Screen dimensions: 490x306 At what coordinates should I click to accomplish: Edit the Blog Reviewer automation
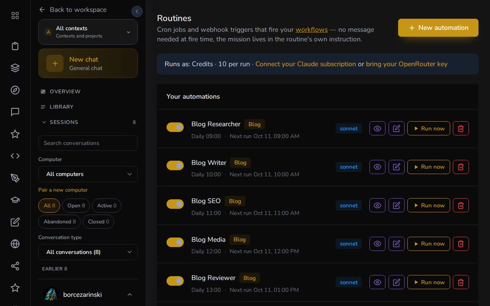coord(397,282)
